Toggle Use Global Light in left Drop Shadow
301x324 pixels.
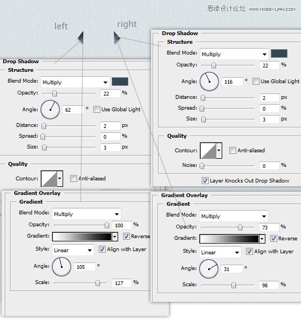coord(97,109)
